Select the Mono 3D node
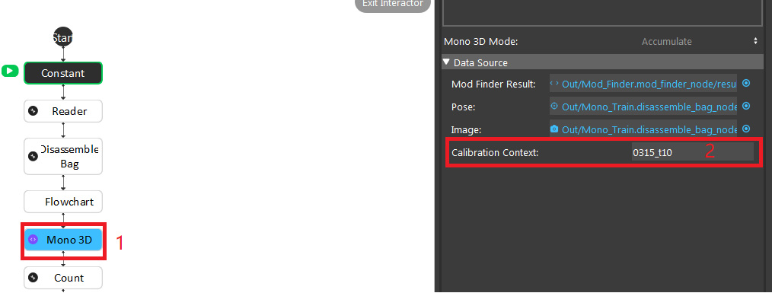The width and height of the screenshot is (772, 293). (x=63, y=240)
